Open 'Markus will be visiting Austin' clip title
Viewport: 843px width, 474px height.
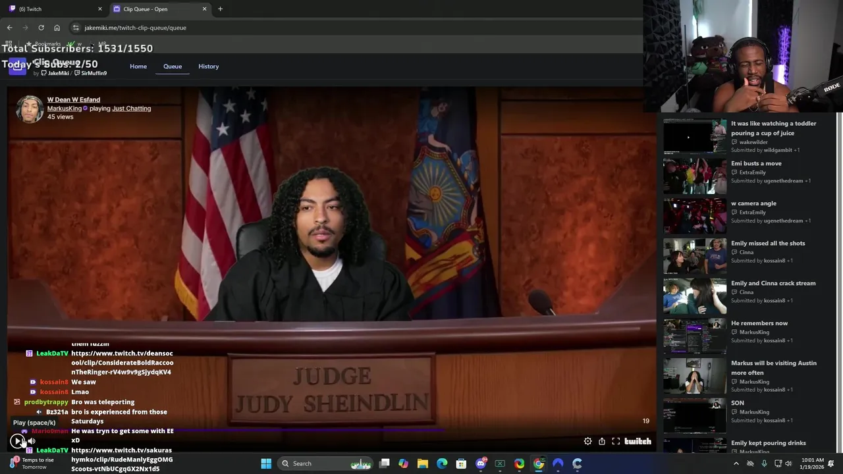point(774,368)
